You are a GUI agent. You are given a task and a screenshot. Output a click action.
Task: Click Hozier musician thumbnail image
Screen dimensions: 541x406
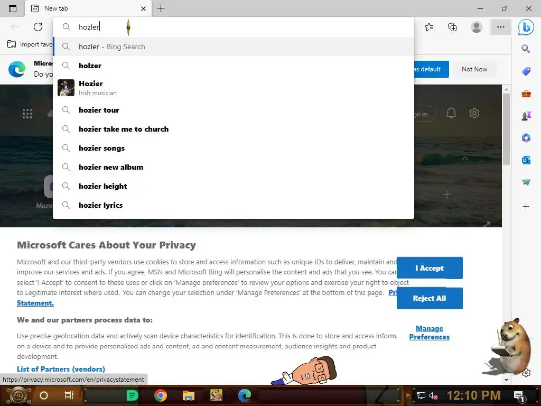(66, 88)
